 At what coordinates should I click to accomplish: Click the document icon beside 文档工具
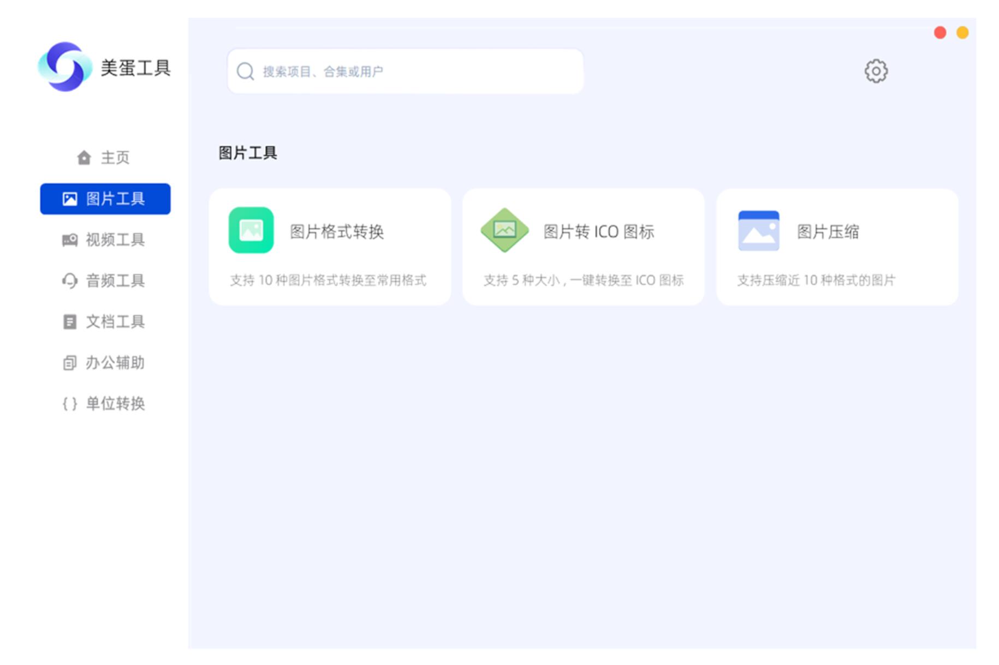(70, 322)
